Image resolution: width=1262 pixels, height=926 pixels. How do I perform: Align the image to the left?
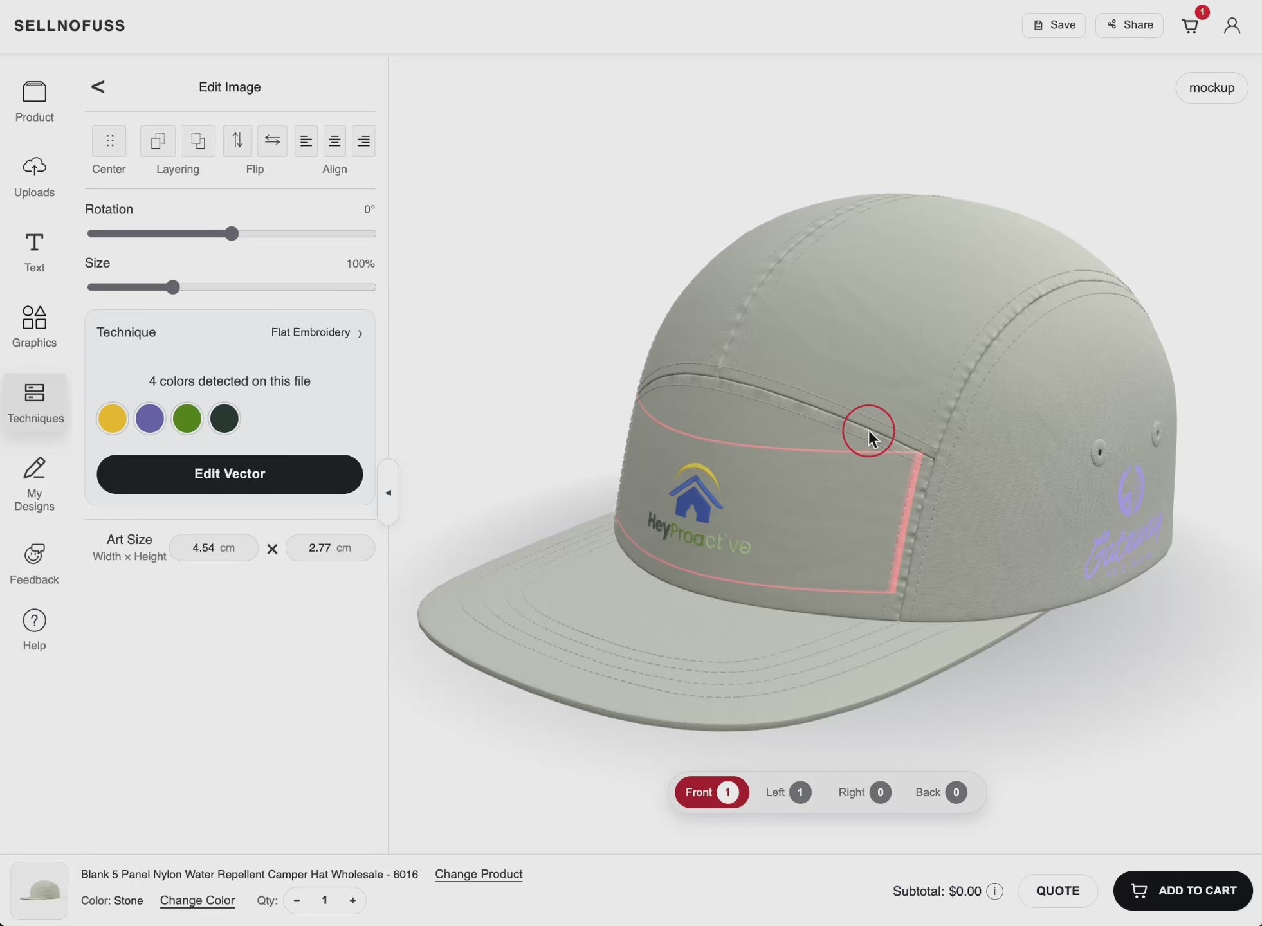tap(306, 141)
